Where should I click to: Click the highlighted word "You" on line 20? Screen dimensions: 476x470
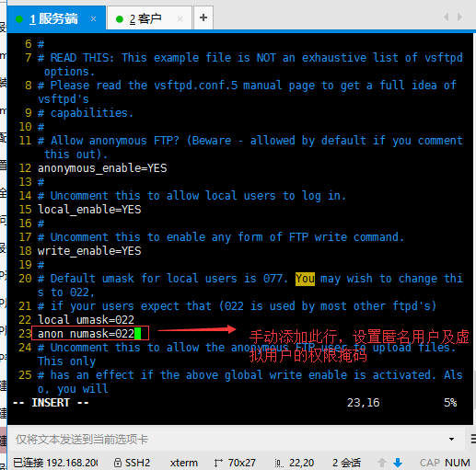(x=305, y=279)
